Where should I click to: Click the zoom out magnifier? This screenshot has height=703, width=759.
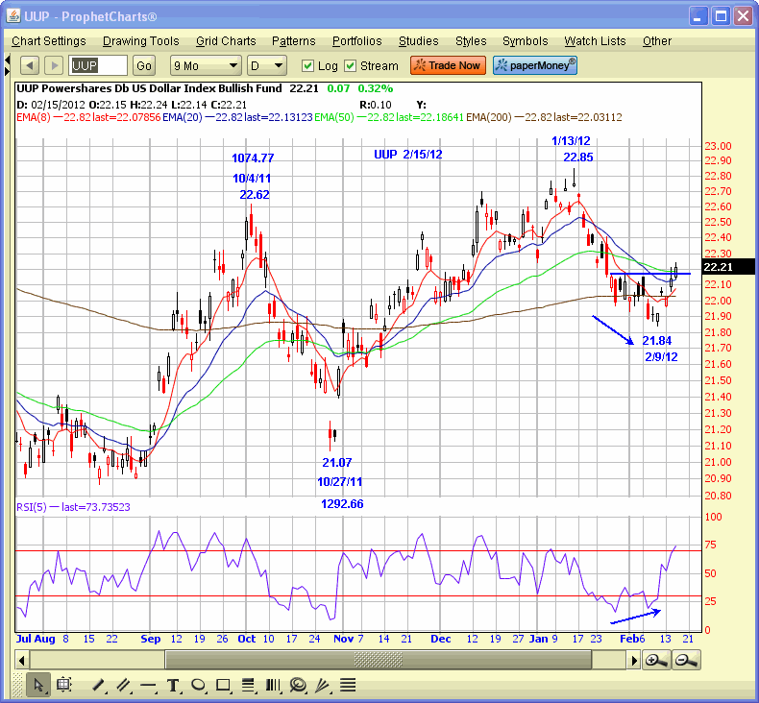[685, 660]
